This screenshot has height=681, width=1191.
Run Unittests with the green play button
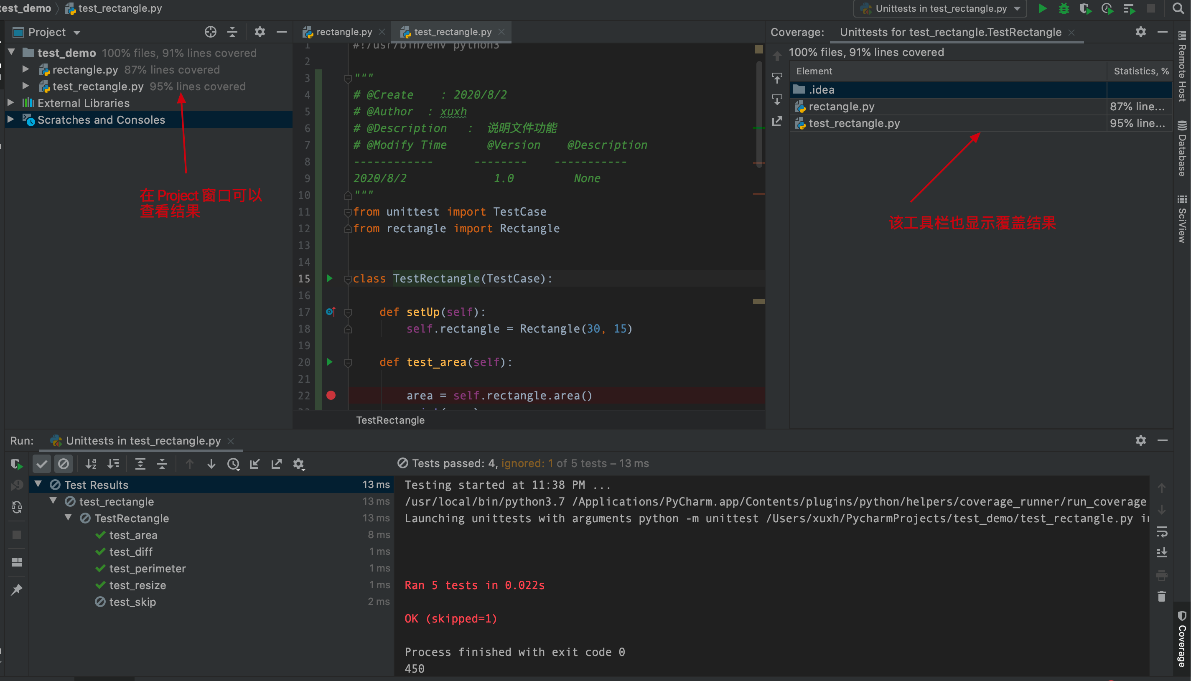(x=1042, y=8)
